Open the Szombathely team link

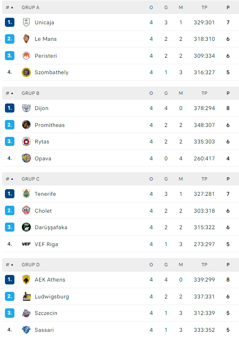tap(52, 72)
